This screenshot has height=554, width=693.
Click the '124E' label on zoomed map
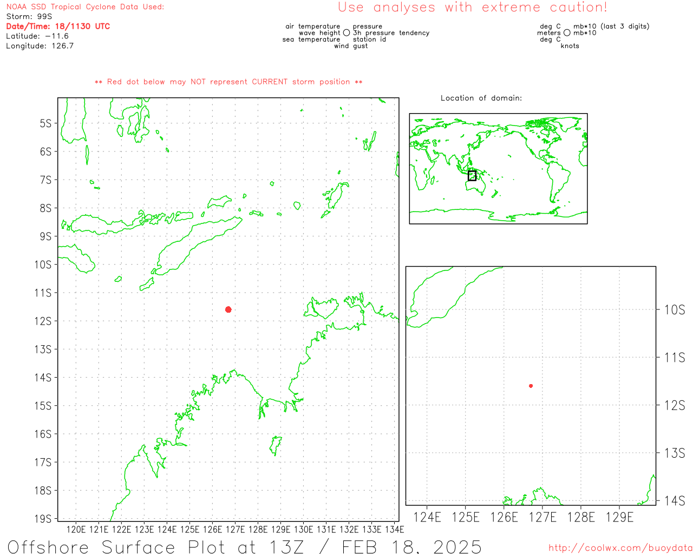tap(427, 518)
